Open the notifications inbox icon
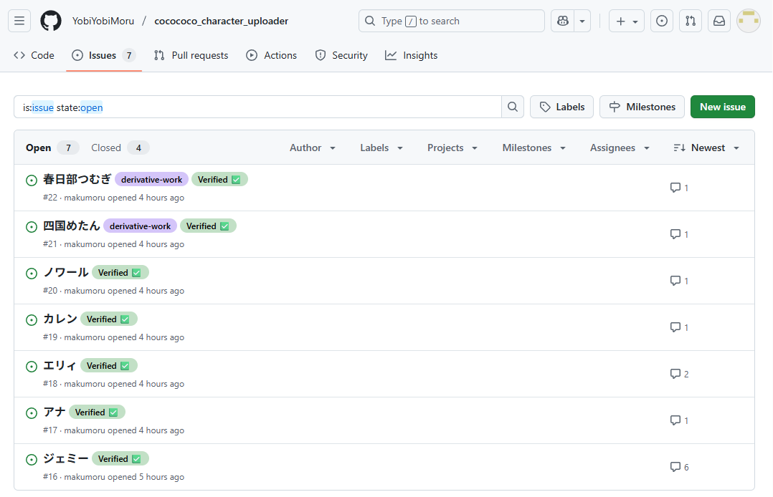This screenshot has width=773, height=497. click(719, 21)
